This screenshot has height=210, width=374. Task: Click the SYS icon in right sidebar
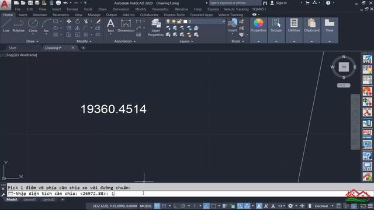pyautogui.click(x=367, y=59)
